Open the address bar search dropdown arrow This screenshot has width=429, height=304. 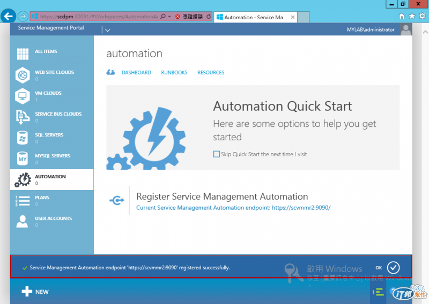(169, 17)
